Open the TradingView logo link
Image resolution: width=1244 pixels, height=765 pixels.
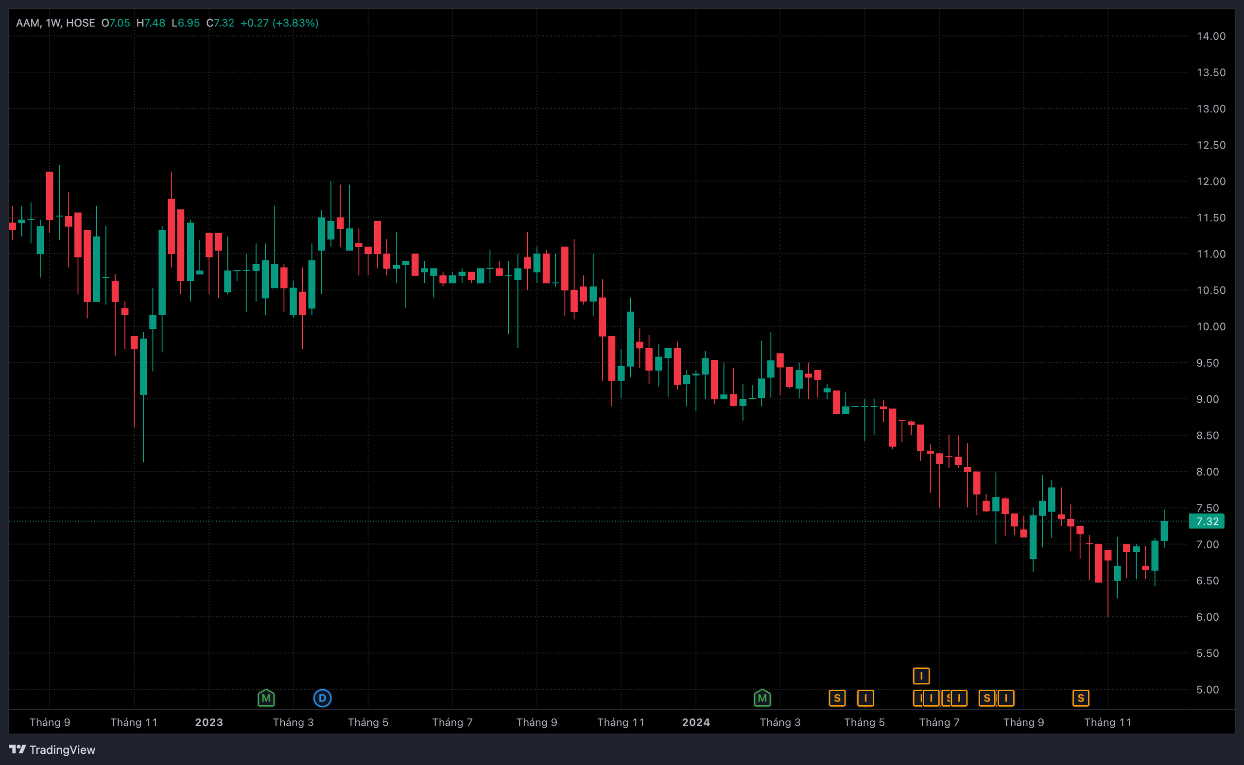(x=52, y=749)
